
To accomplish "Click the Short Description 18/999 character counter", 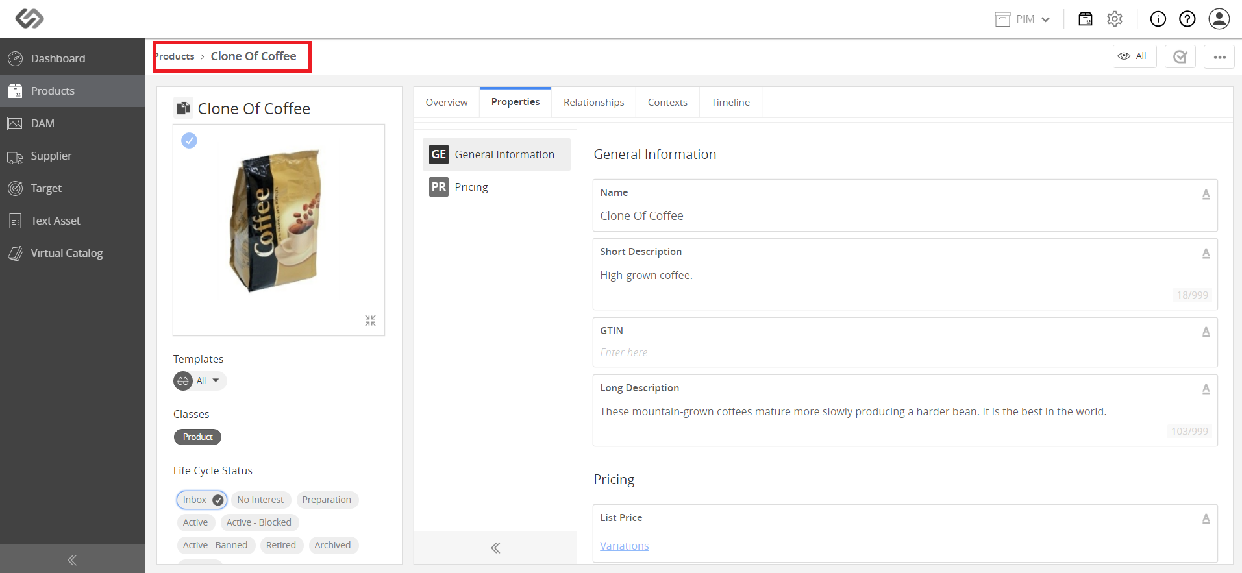I will [1193, 295].
